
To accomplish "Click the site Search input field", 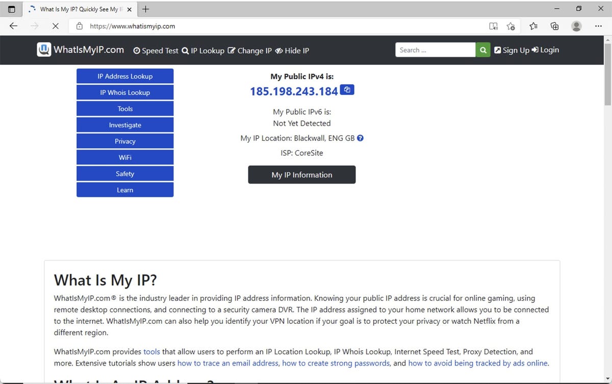I will (436, 49).
